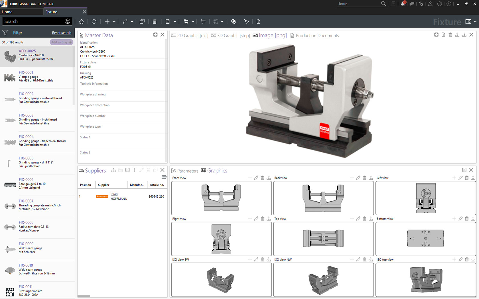Open the ISO top view thumbnail
Screen dimensions: 479x299
point(426,280)
